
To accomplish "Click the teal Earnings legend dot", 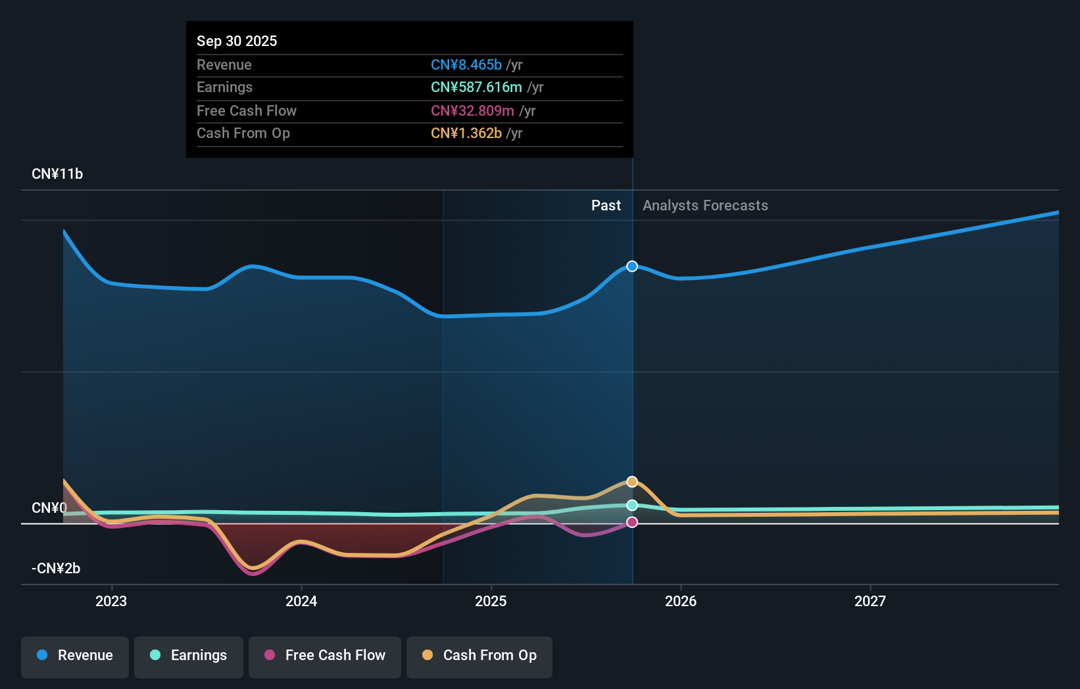I will [155, 655].
